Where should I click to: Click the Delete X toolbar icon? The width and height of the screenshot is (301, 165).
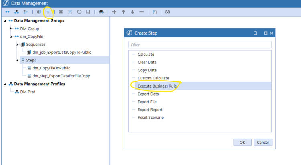tap(61, 12)
